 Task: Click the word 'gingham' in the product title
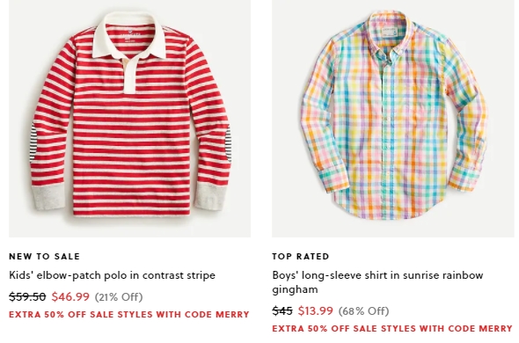(x=295, y=289)
